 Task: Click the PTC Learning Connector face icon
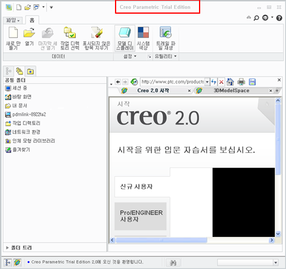coord(265,18)
